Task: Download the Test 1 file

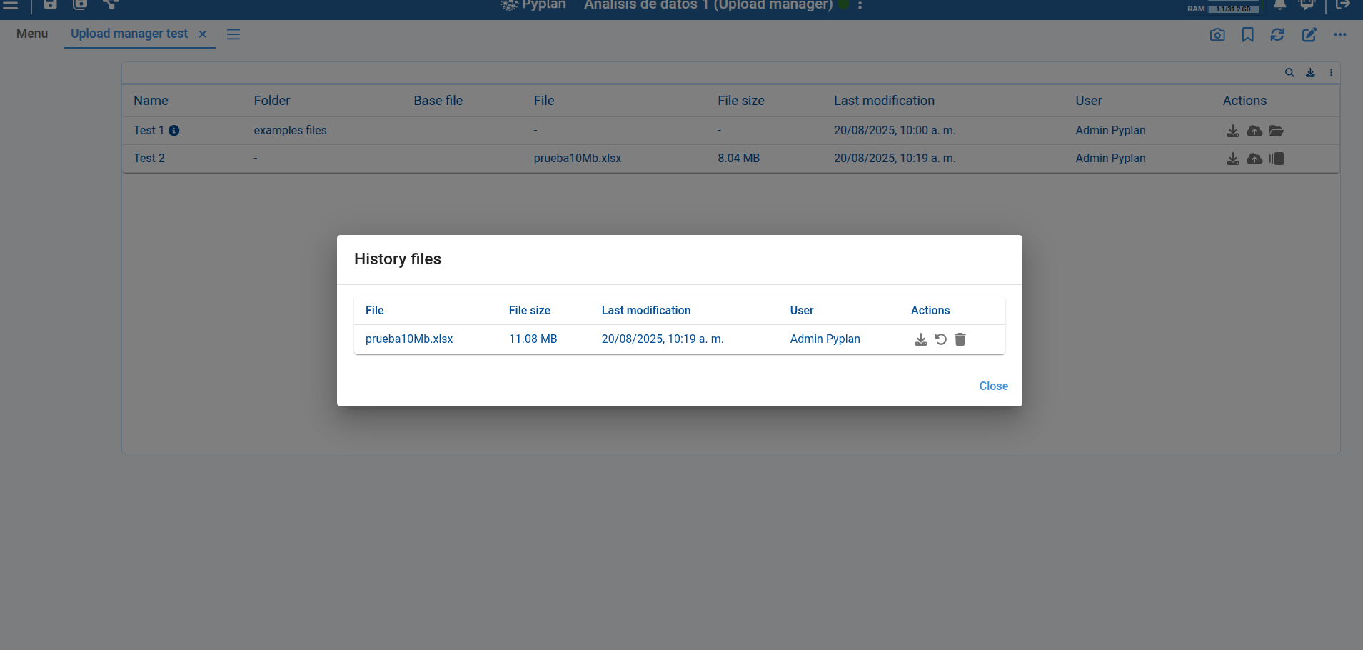Action: tap(1233, 131)
